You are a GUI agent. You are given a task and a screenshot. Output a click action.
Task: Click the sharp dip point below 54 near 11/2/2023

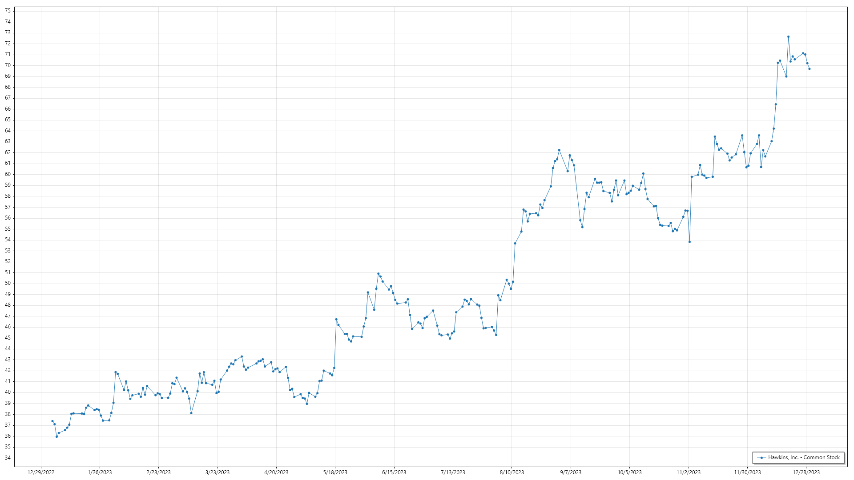click(689, 242)
